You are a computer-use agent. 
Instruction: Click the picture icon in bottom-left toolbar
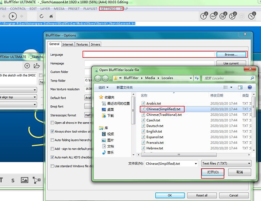[24, 180]
